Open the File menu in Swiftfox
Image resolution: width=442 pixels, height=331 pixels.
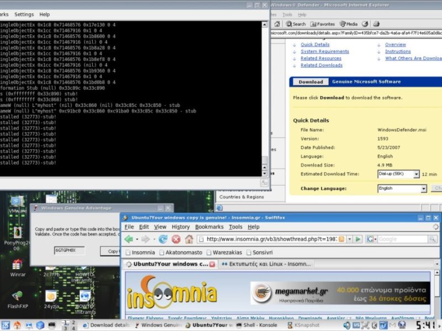(129, 227)
